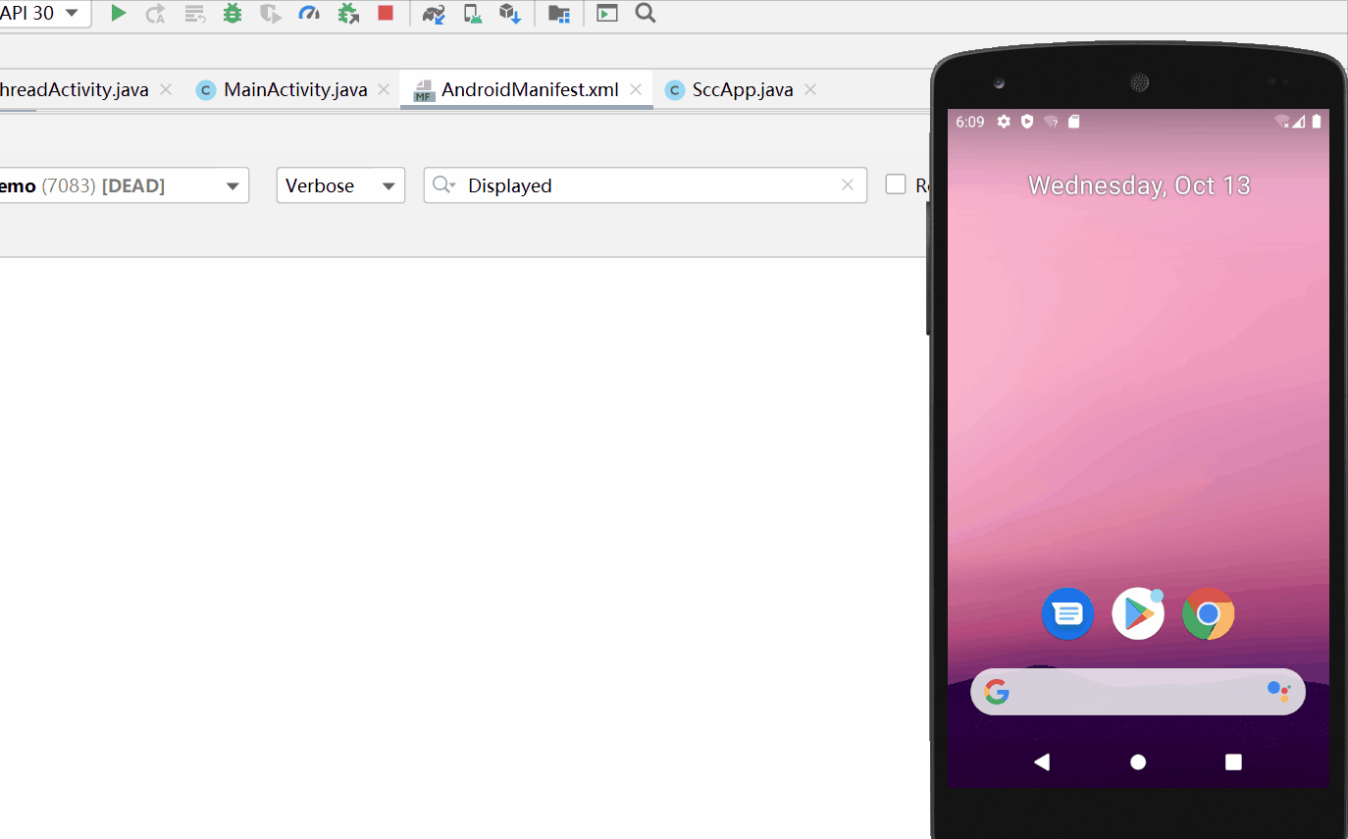Start debugging with the green bug icon
The height and width of the screenshot is (839, 1348).
click(x=233, y=14)
